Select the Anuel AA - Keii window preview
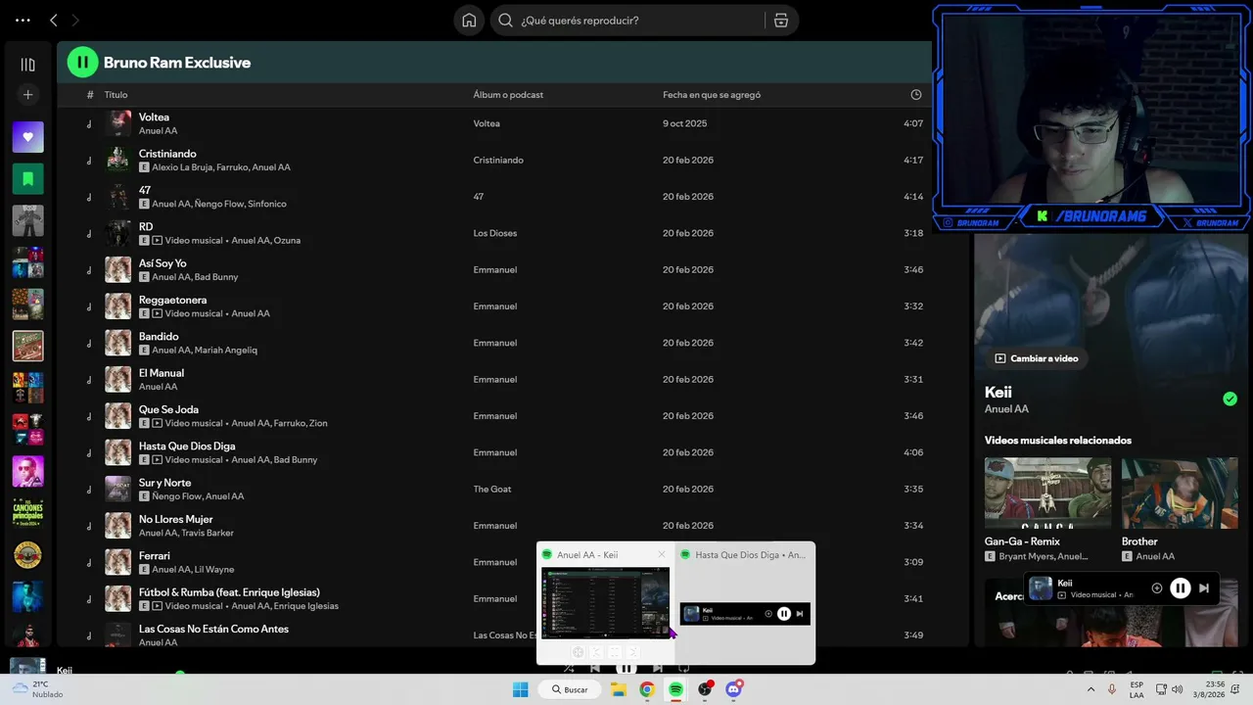 [606, 603]
